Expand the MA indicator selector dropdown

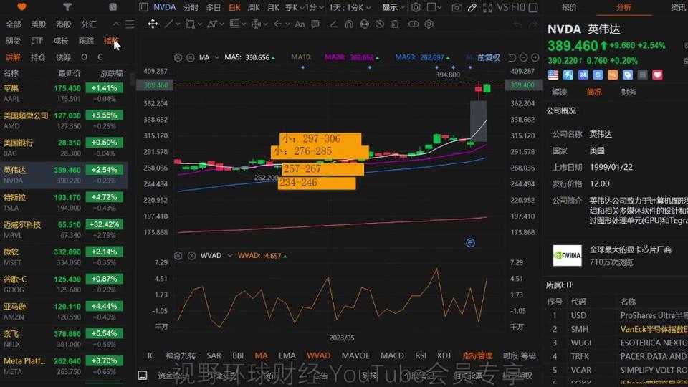(216, 57)
